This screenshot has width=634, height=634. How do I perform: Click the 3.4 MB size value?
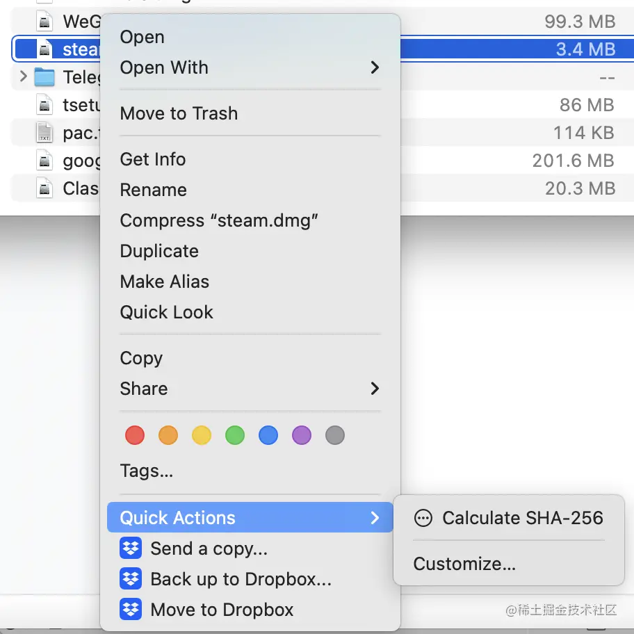[585, 49]
